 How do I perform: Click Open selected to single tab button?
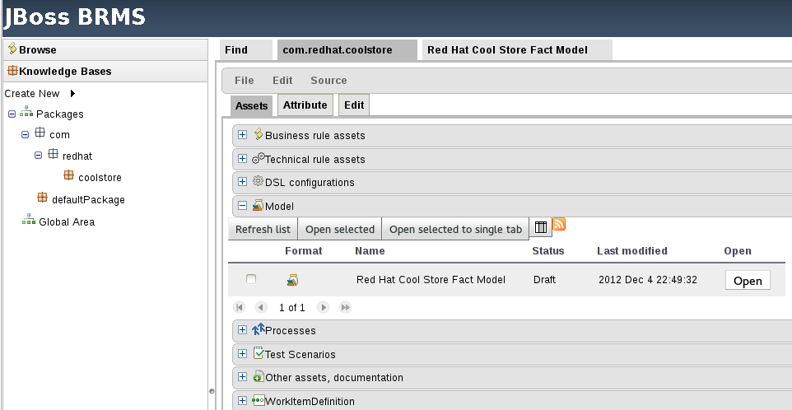point(455,229)
